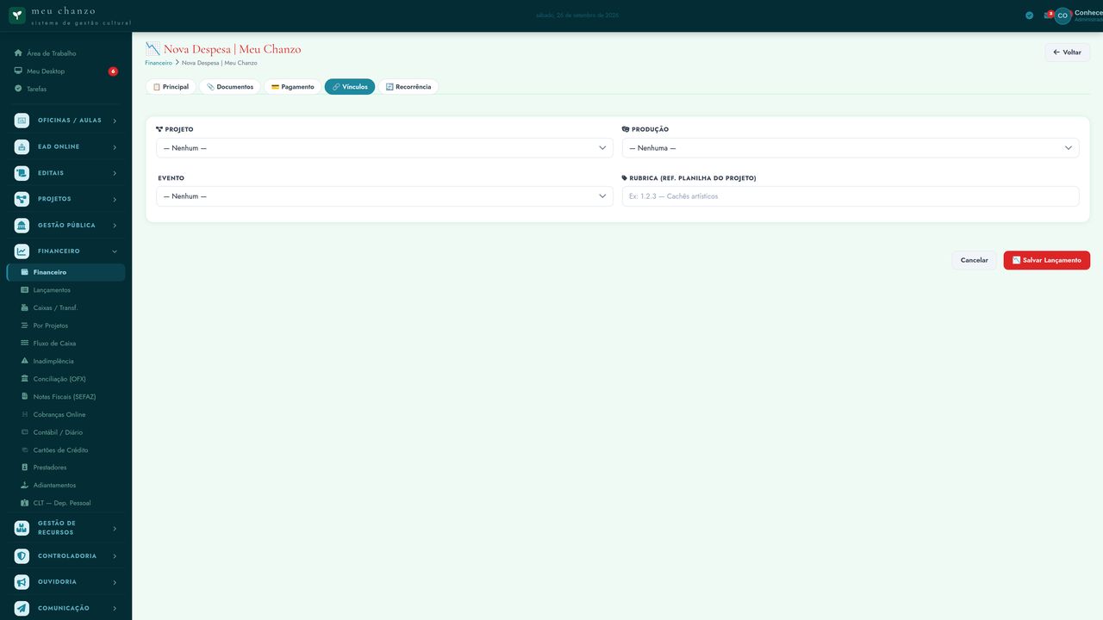The height and width of the screenshot is (620, 1103).
Task: Click Salvar Lançamento button
Action: pyautogui.click(x=1047, y=260)
